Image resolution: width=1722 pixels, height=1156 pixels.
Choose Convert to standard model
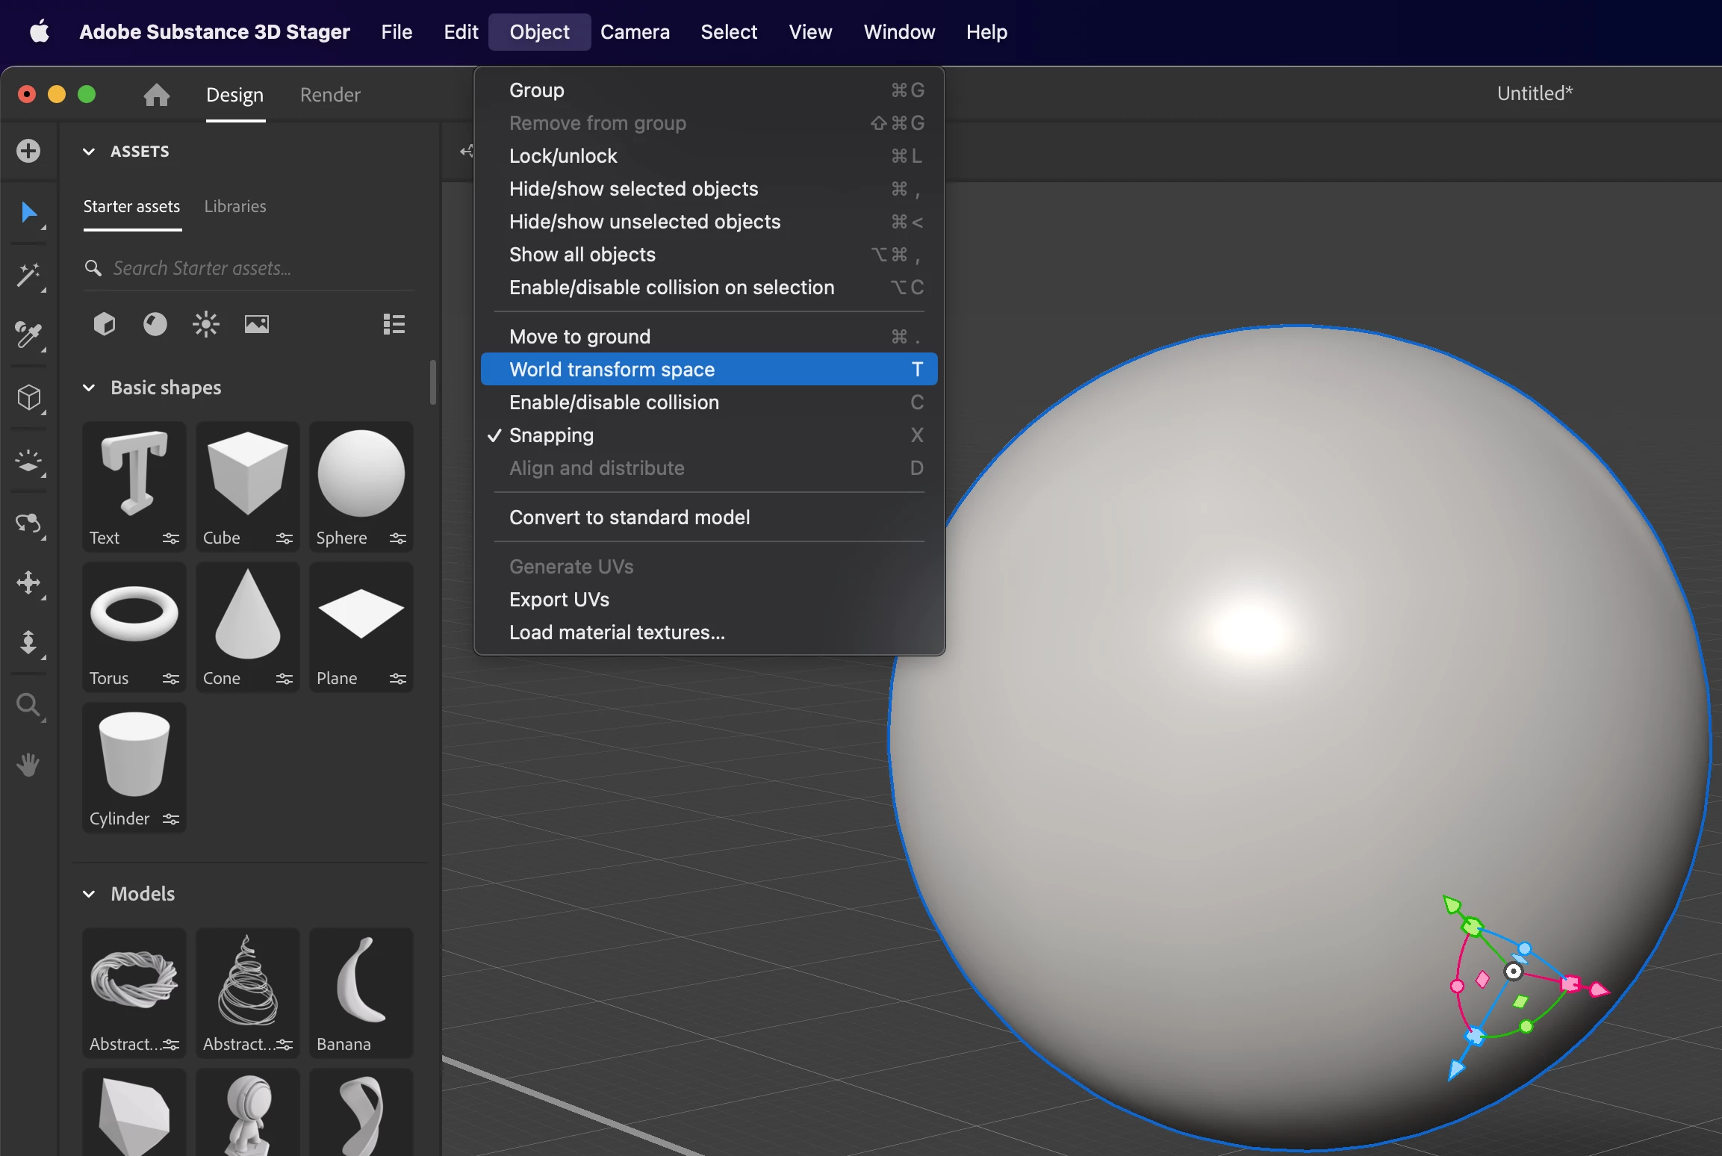629,518
